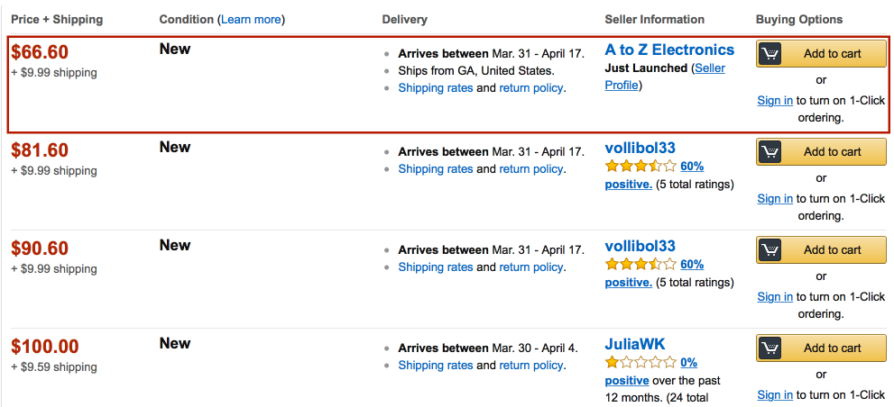View the Seller Profile link
This screenshot has height=407, width=894.
click(665, 77)
